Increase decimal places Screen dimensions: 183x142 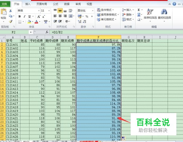(80, 21)
